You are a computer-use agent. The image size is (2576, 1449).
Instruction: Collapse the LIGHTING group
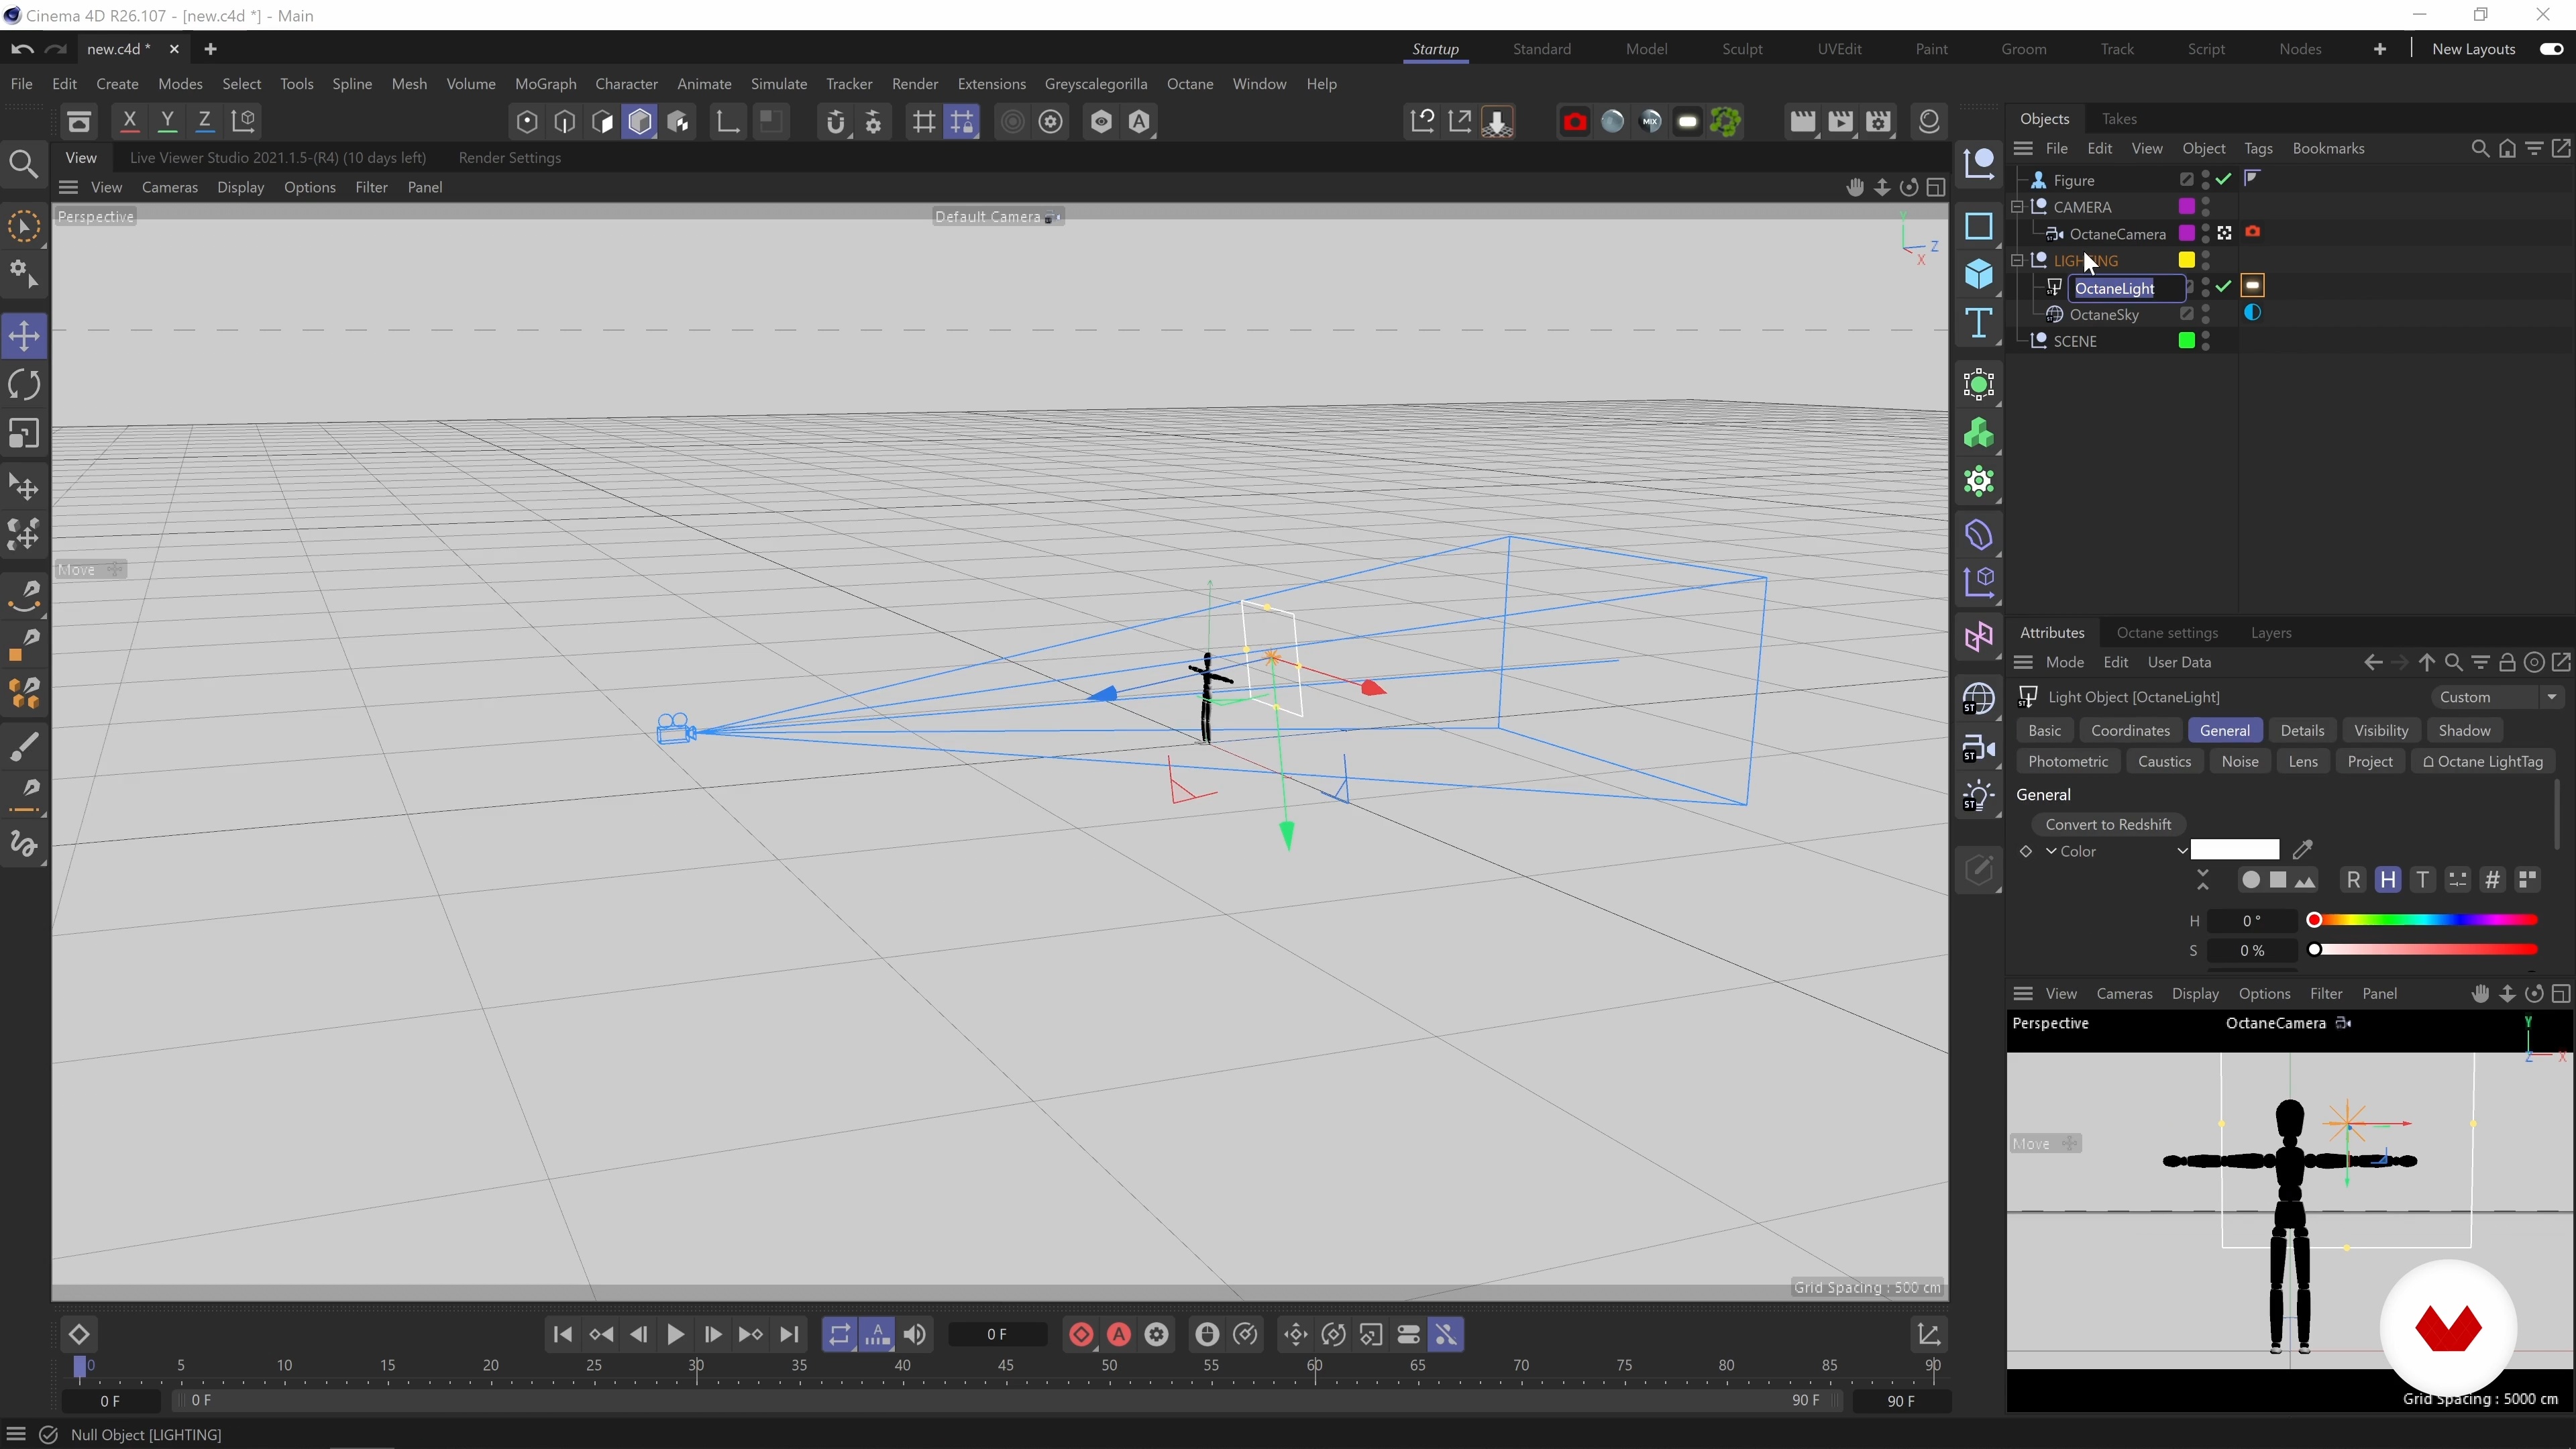pos(2018,260)
